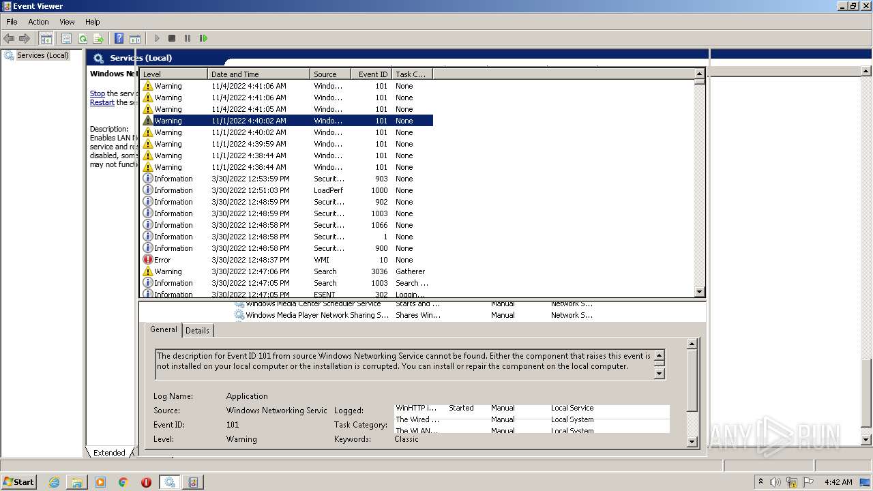Click the warning icon of 11/1/2022 4:39:59 AM row
The height and width of the screenshot is (491, 873).
click(x=148, y=144)
